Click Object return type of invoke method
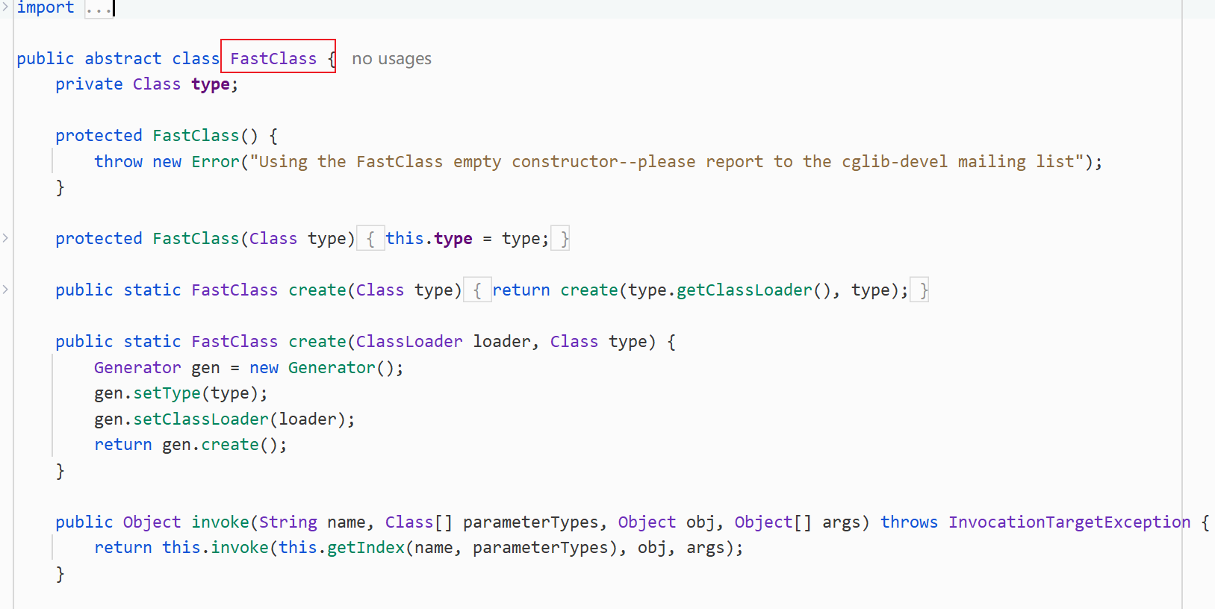Viewport: 1215px width, 609px height. tap(152, 522)
